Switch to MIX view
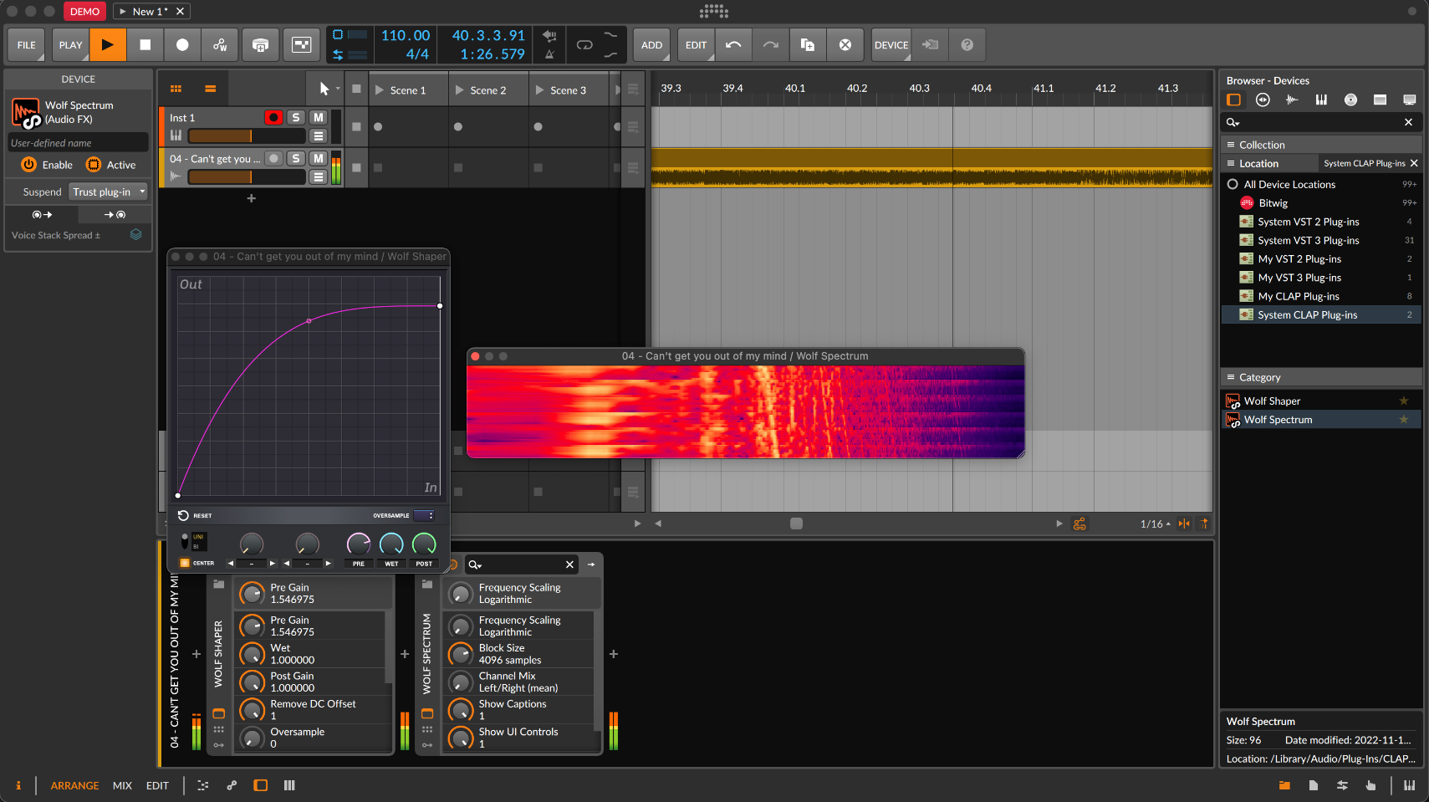 tap(122, 785)
